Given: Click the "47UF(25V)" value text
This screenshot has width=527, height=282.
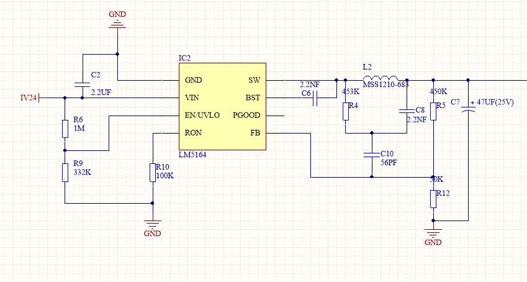Looking at the screenshot, I should click(495, 102).
